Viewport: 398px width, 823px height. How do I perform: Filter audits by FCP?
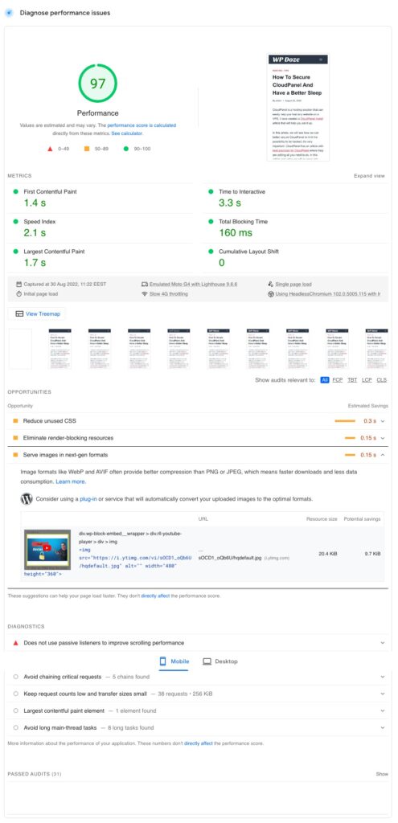point(337,379)
